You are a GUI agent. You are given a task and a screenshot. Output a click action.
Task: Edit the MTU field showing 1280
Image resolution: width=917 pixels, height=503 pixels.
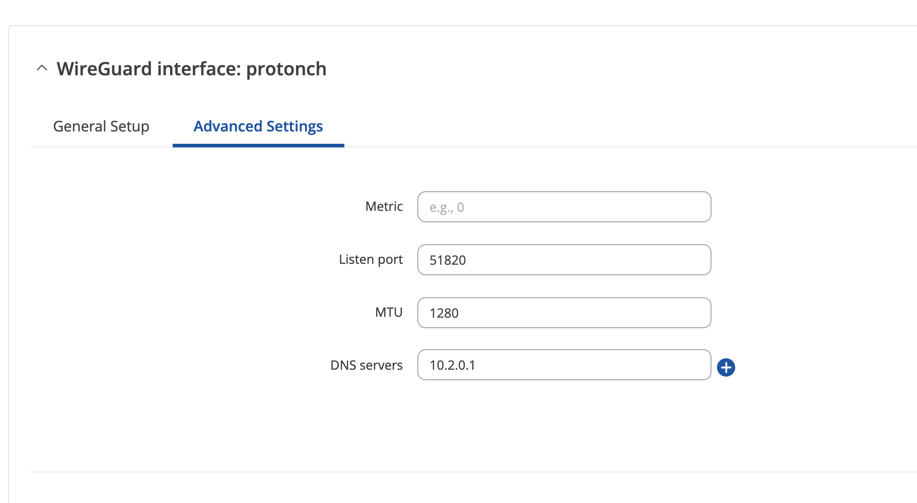tap(564, 313)
